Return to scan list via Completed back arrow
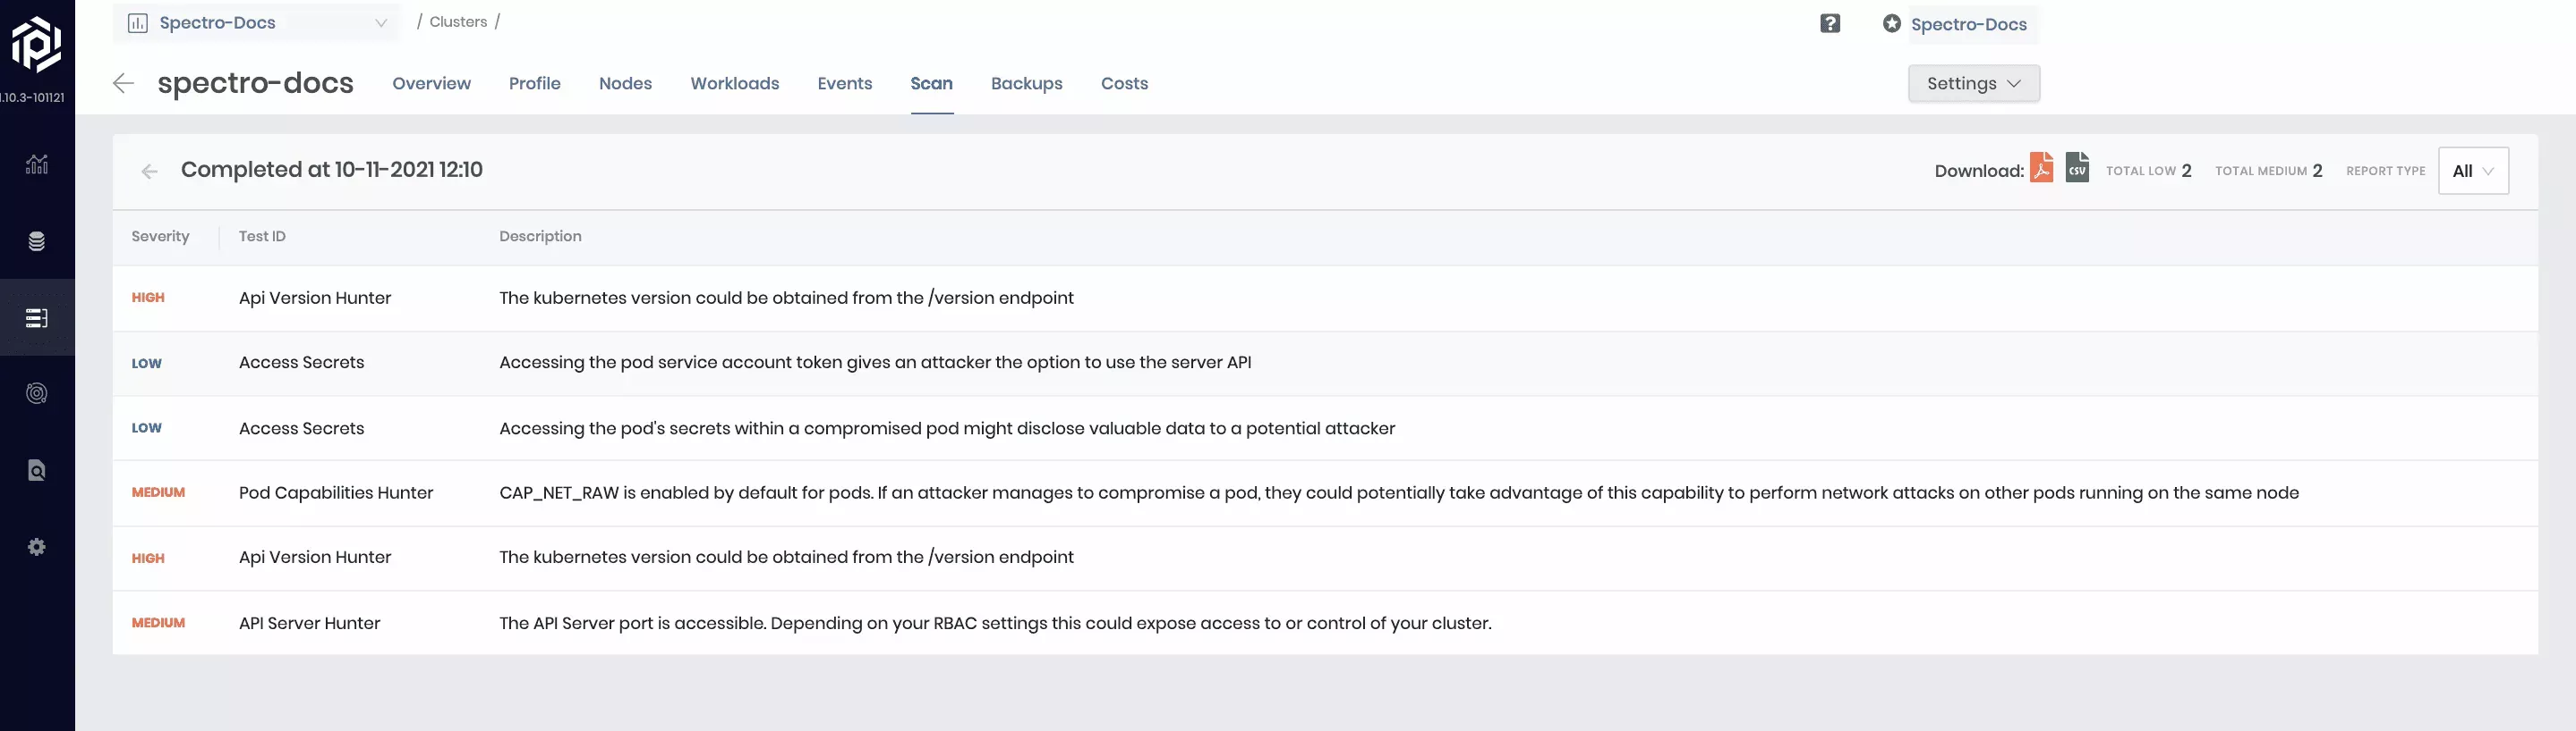Image resolution: width=2576 pixels, height=731 pixels. coord(150,172)
